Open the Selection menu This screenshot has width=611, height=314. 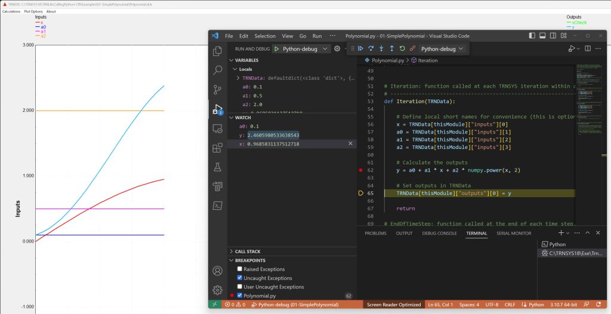pyautogui.click(x=265, y=36)
